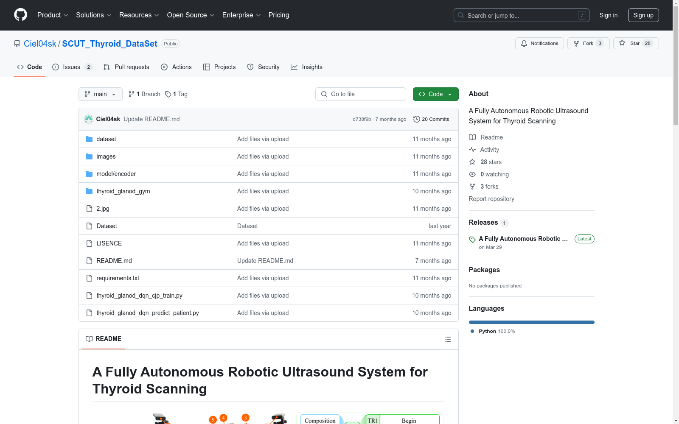Open the Packages heading link

tap(484, 270)
